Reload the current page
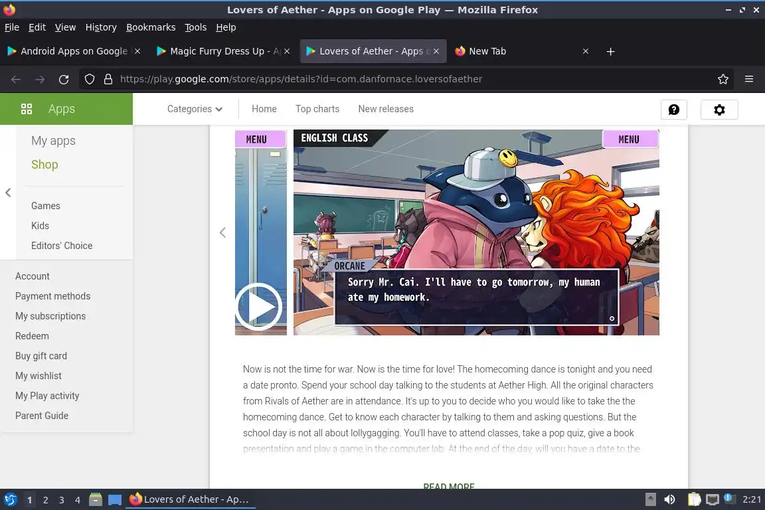This screenshot has height=510, width=765. coord(64,79)
